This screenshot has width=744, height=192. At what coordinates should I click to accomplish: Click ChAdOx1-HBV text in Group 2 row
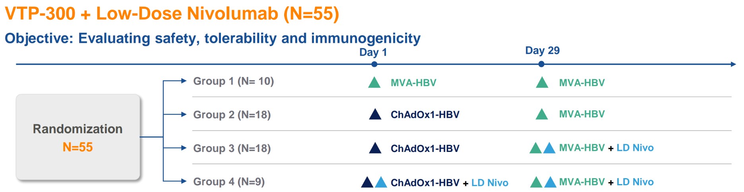pyautogui.click(x=425, y=115)
